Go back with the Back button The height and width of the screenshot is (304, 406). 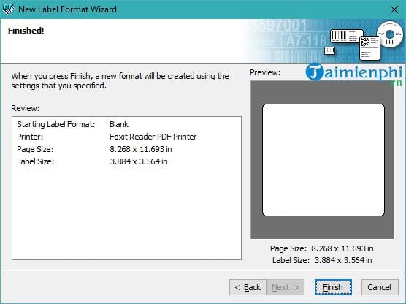248,287
